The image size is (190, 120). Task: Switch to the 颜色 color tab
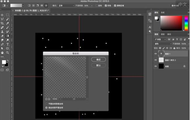(156, 13)
